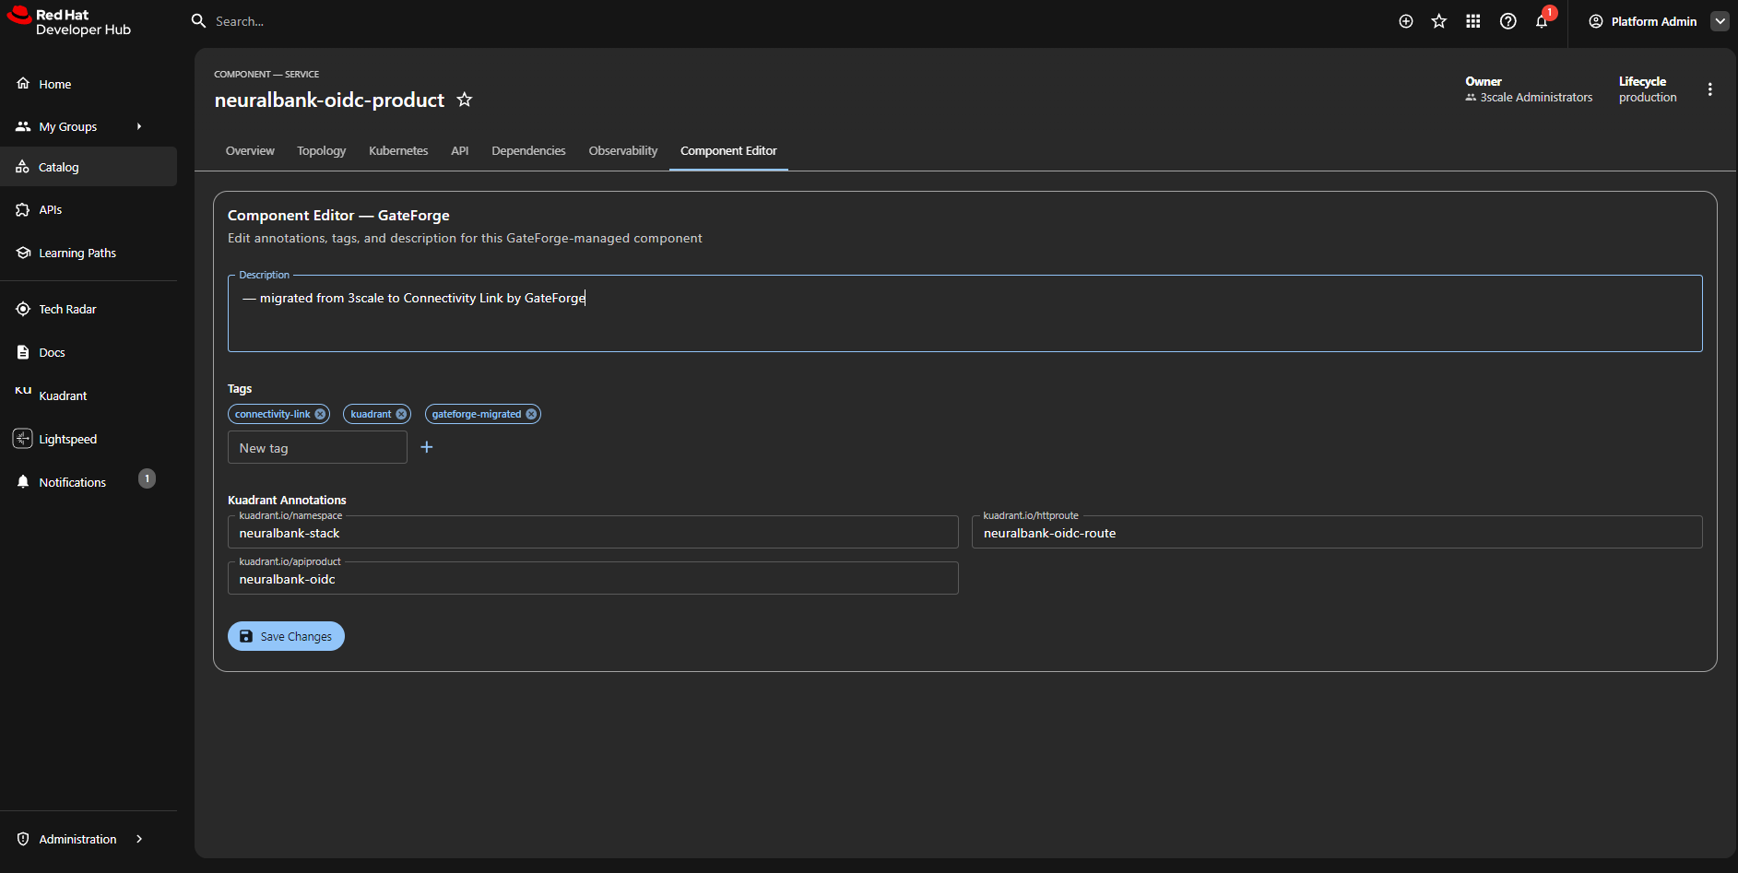Click the sidebar Notifications count badge
Screen dimensions: 1738x873
click(x=147, y=478)
